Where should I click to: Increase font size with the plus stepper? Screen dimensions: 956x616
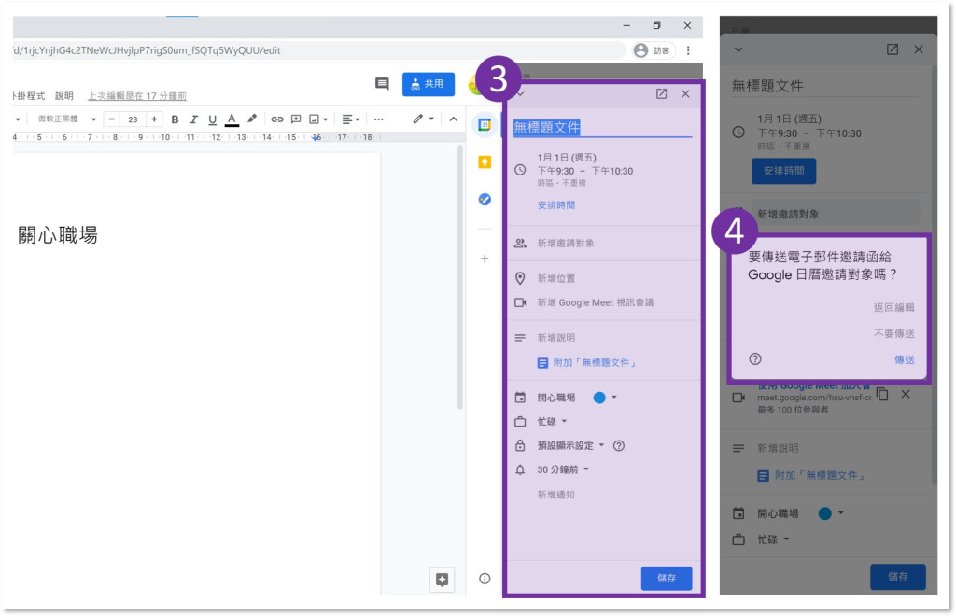pyautogui.click(x=154, y=119)
